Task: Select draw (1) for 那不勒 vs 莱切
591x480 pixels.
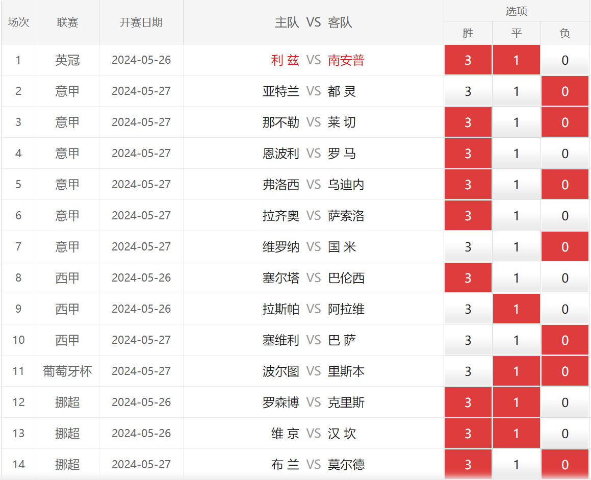Action: coord(517,122)
